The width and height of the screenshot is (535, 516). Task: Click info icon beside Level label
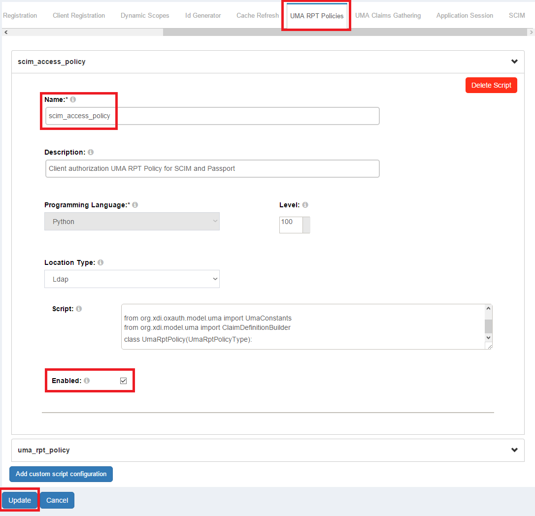pos(305,205)
